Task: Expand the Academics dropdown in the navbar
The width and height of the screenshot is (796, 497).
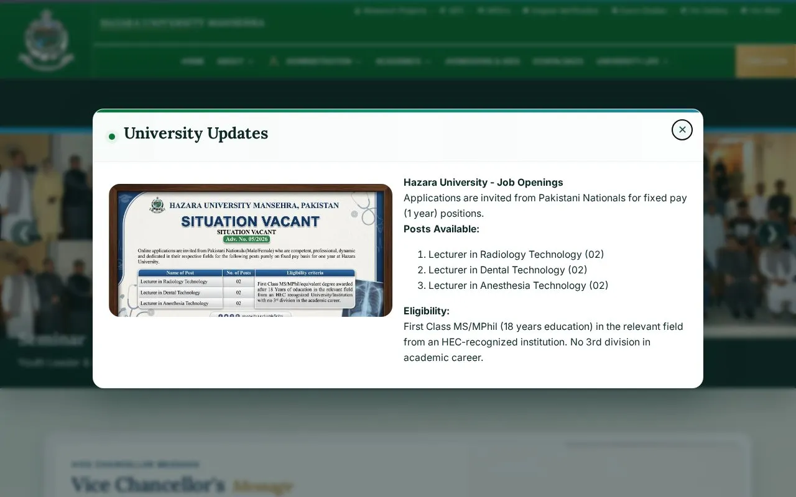Action: (403, 62)
